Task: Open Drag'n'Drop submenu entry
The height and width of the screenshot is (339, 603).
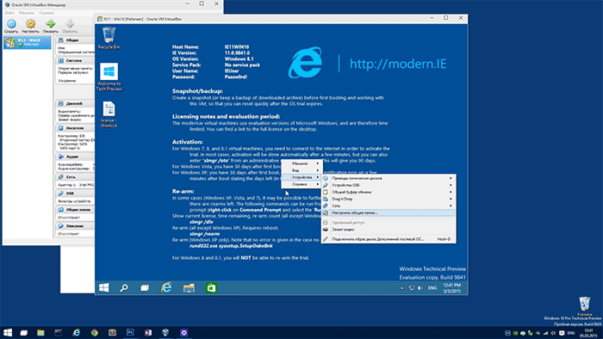Action: coord(389,199)
